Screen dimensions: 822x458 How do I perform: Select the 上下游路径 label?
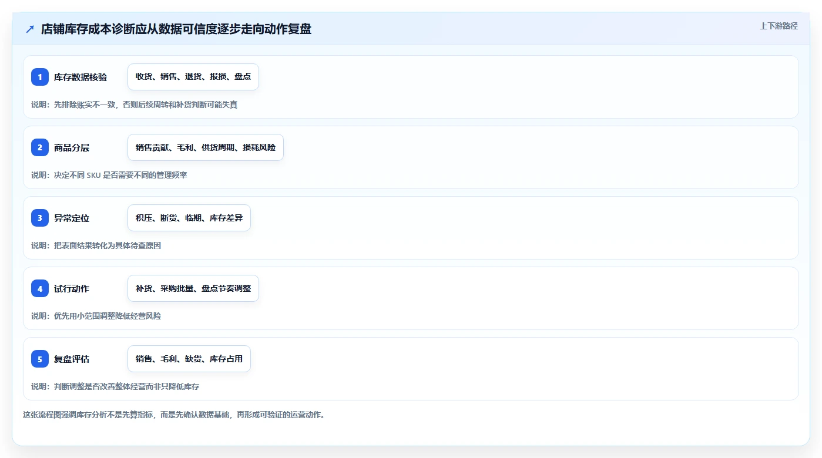(779, 26)
